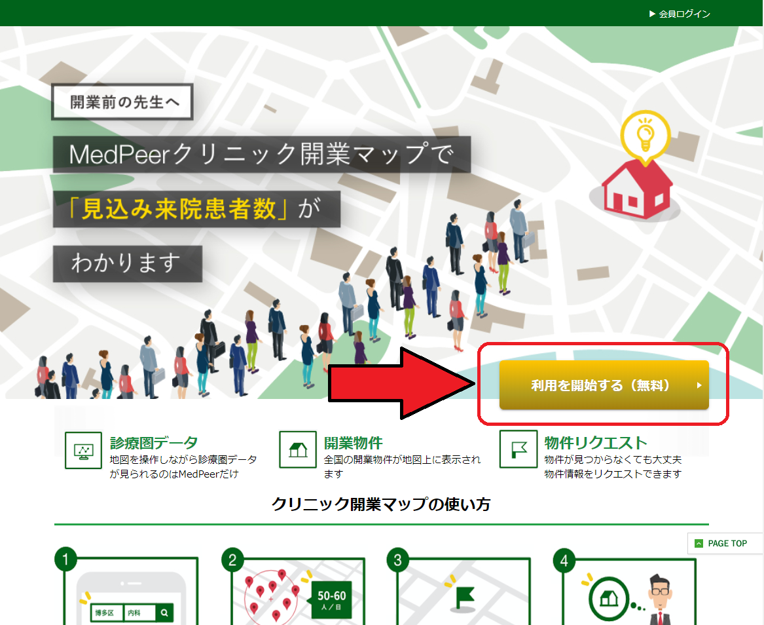Click the 50-60 人/日 badge
Screen dimensions: 764x625
[x=331, y=599]
